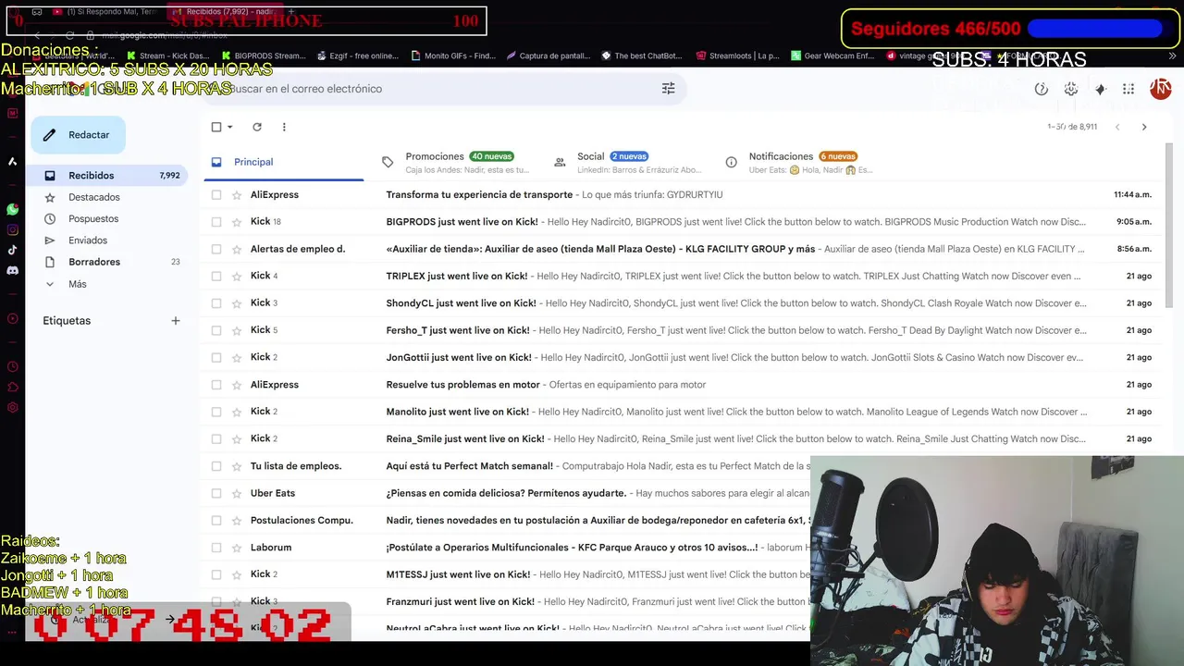This screenshot has width=1184, height=666.
Task: Switch to the YouTube browser tab
Action: pos(104,12)
